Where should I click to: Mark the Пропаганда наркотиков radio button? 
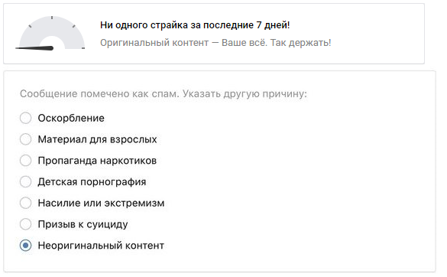[26, 161]
